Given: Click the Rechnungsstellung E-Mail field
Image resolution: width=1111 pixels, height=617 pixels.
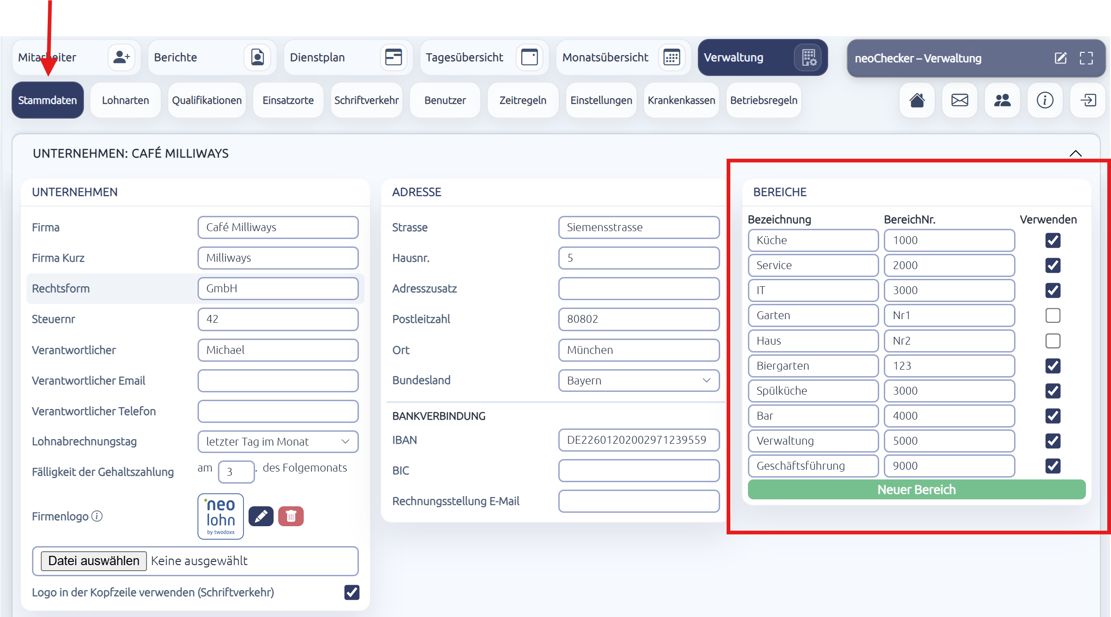Looking at the screenshot, I should click(x=639, y=501).
